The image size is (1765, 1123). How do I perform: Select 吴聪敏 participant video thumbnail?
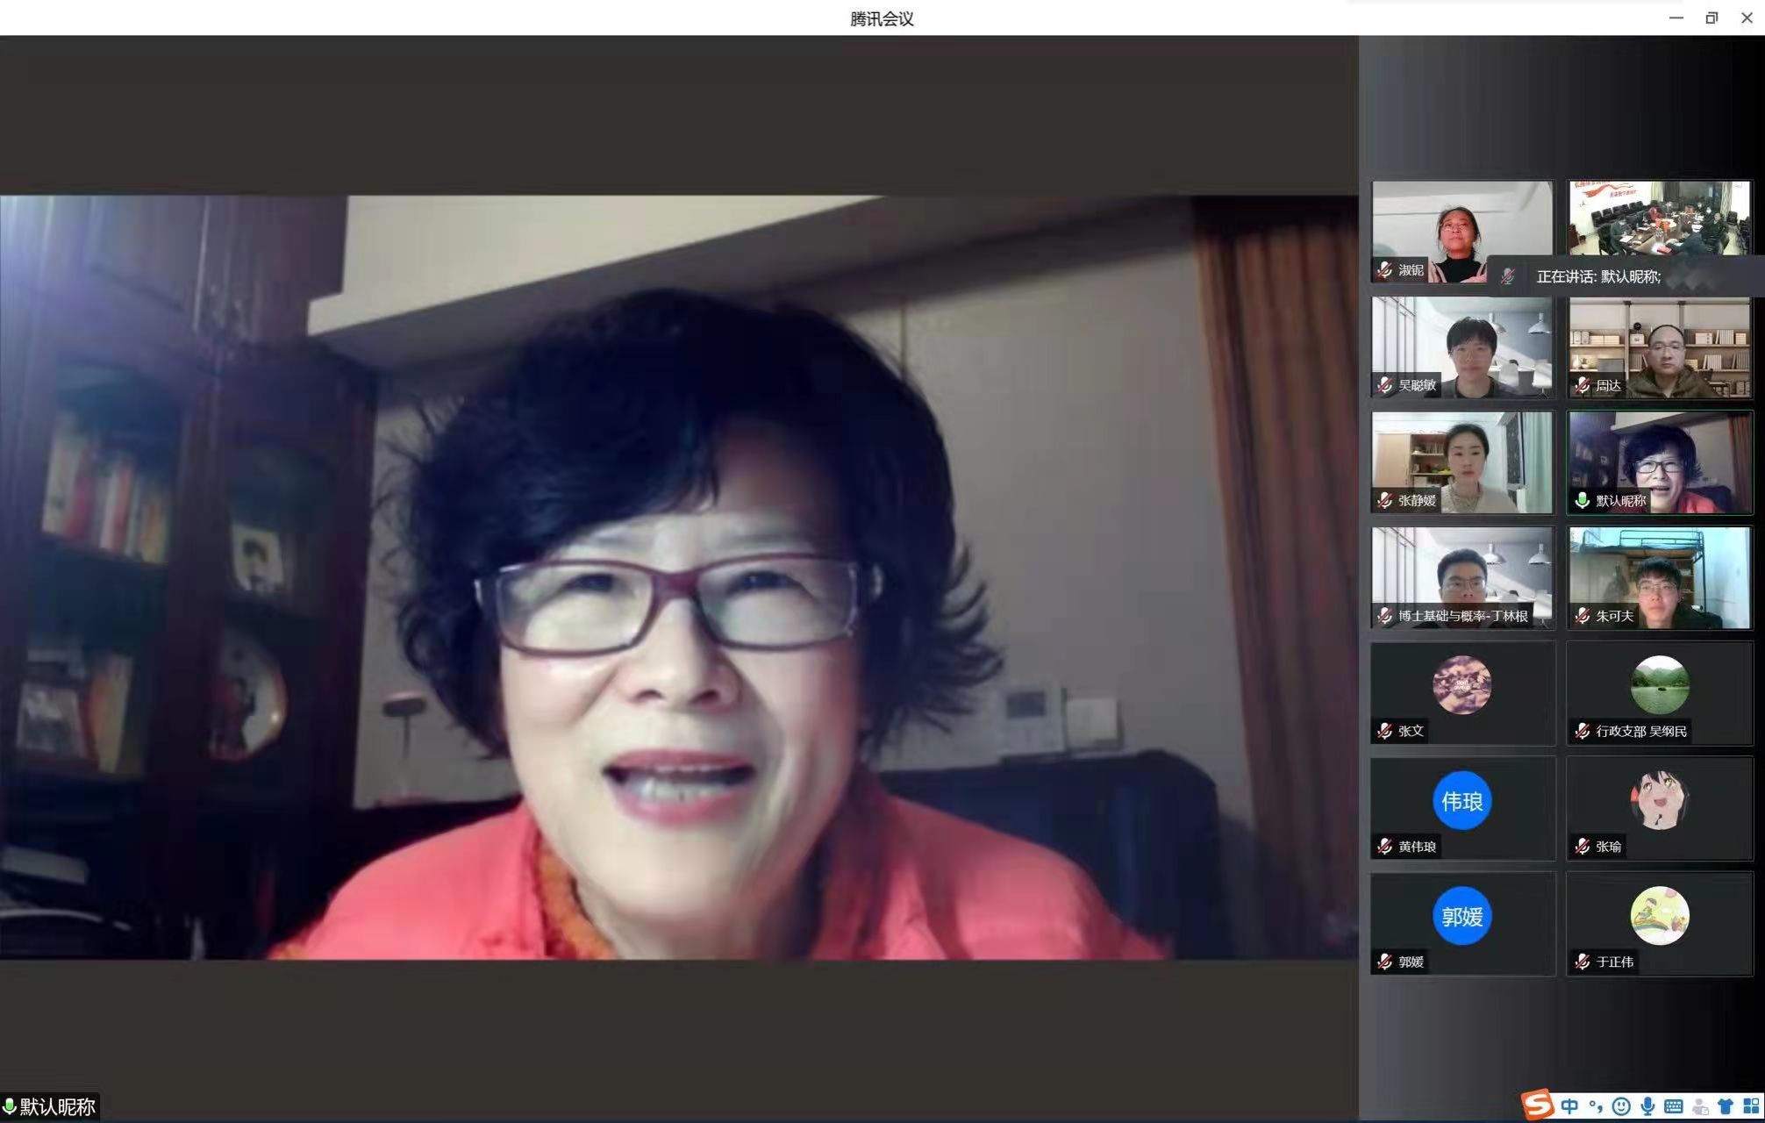coord(1462,347)
